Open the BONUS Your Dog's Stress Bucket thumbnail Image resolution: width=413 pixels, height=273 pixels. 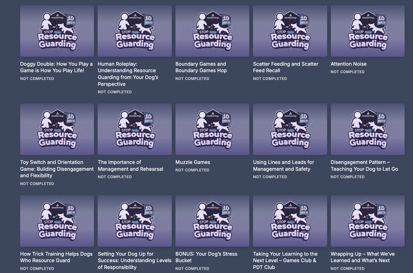(212, 221)
